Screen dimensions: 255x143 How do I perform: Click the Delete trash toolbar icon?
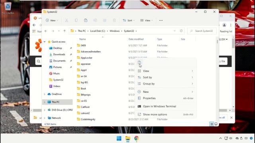pyautogui.click(x=114, y=20)
